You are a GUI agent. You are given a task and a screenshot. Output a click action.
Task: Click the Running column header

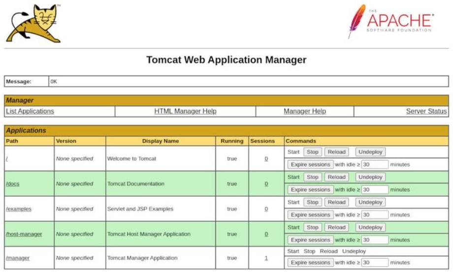232,141
